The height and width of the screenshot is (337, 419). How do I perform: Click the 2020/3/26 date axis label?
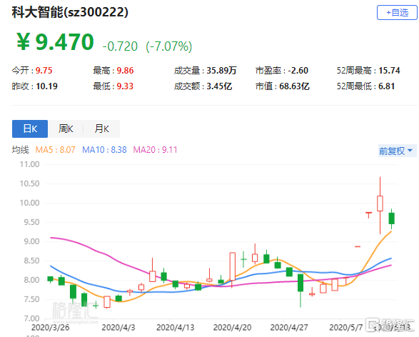point(50,328)
